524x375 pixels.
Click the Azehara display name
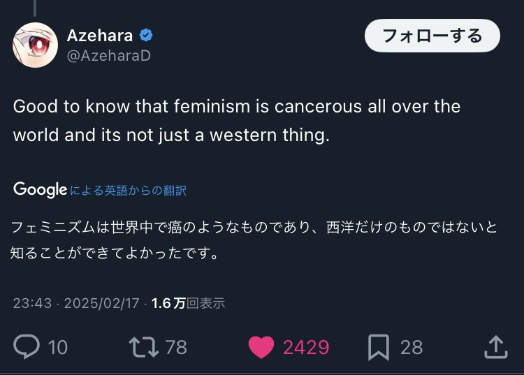click(x=100, y=36)
